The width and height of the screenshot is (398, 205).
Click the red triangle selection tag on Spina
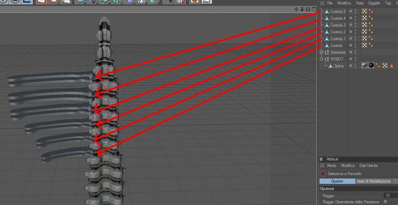pos(392,66)
